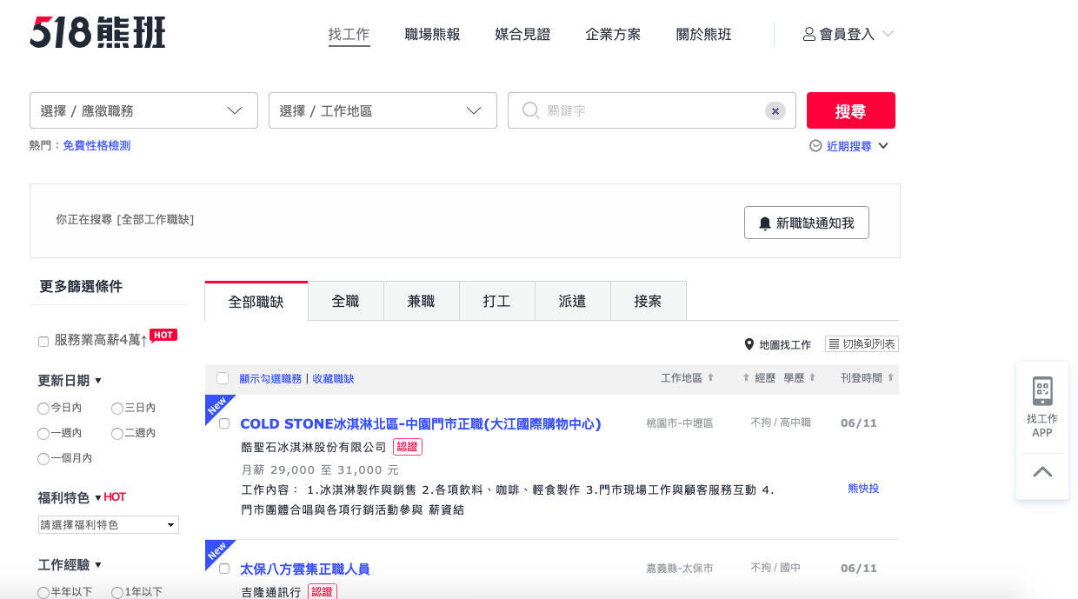Sort job list by 經歷

758,378
